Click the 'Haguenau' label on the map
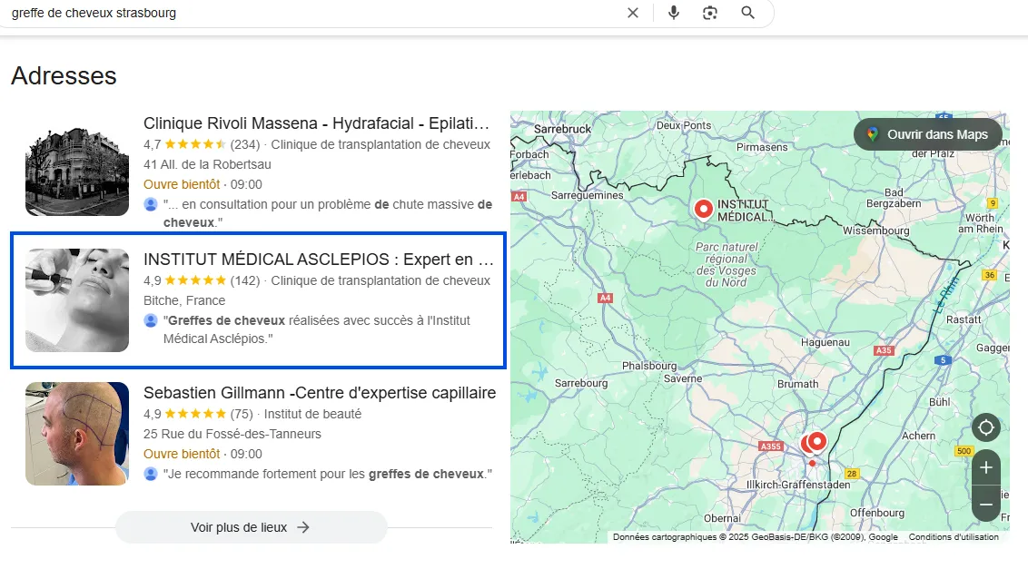The height and width of the screenshot is (569, 1028). coord(825,342)
